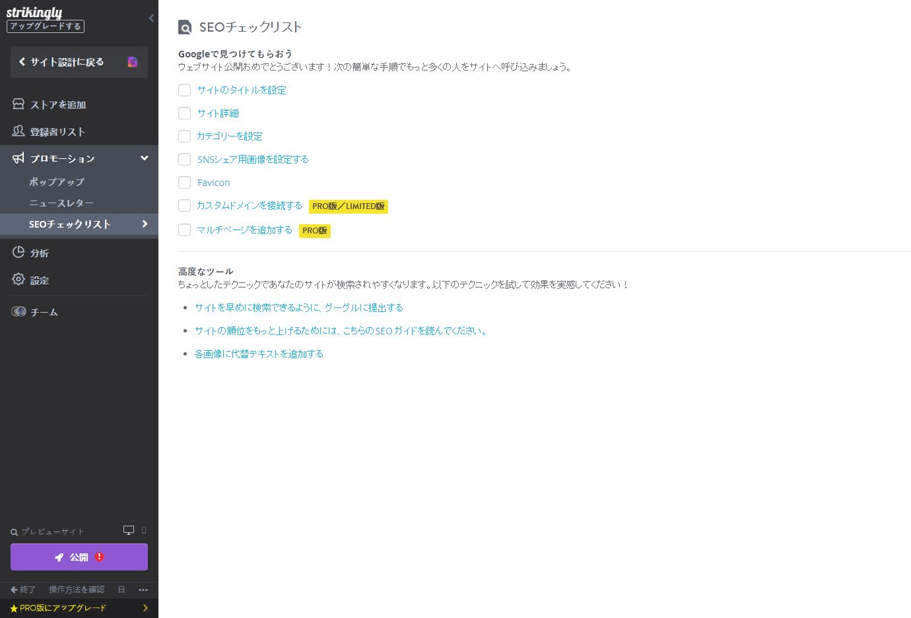The height and width of the screenshot is (618, 911).
Task: Collapse sidebar with the left arrow
Action: (x=151, y=18)
